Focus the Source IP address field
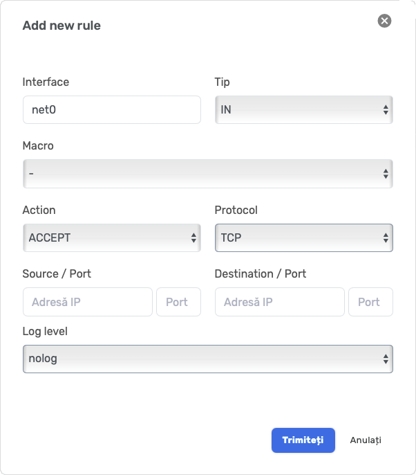416x475 pixels. 87,302
